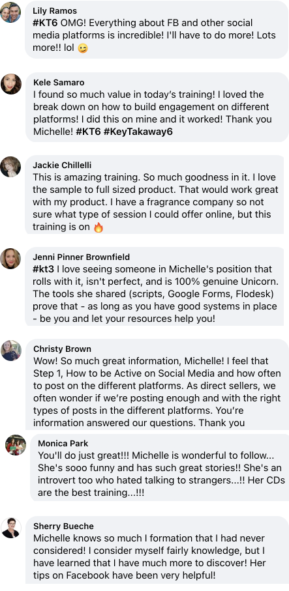This screenshot has height=591, width=289.
Task: View Jackie Chillelli's profile photo
Action: 10,167
